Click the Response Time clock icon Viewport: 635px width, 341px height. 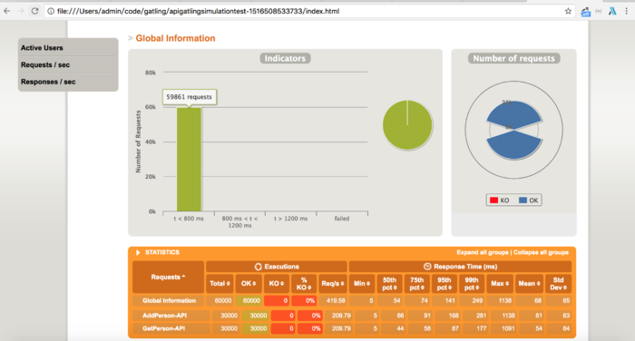427,267
